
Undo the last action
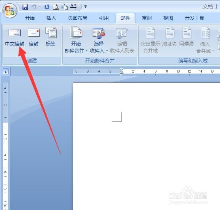(x=34, y=7)
